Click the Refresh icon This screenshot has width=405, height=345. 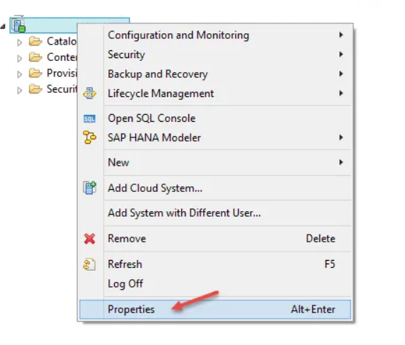89,264
